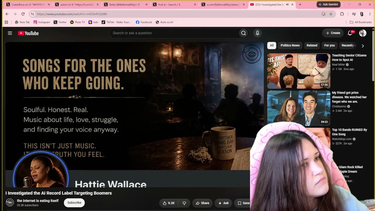Open the Chrome apps grid
This screenshot has width=375, height=211.
click(x=6, y=22)
